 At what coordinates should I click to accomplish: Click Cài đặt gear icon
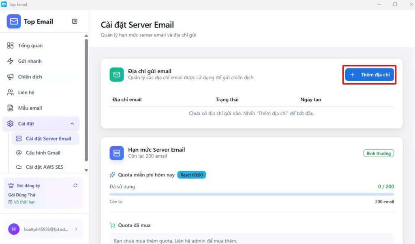tap(10, 124)
